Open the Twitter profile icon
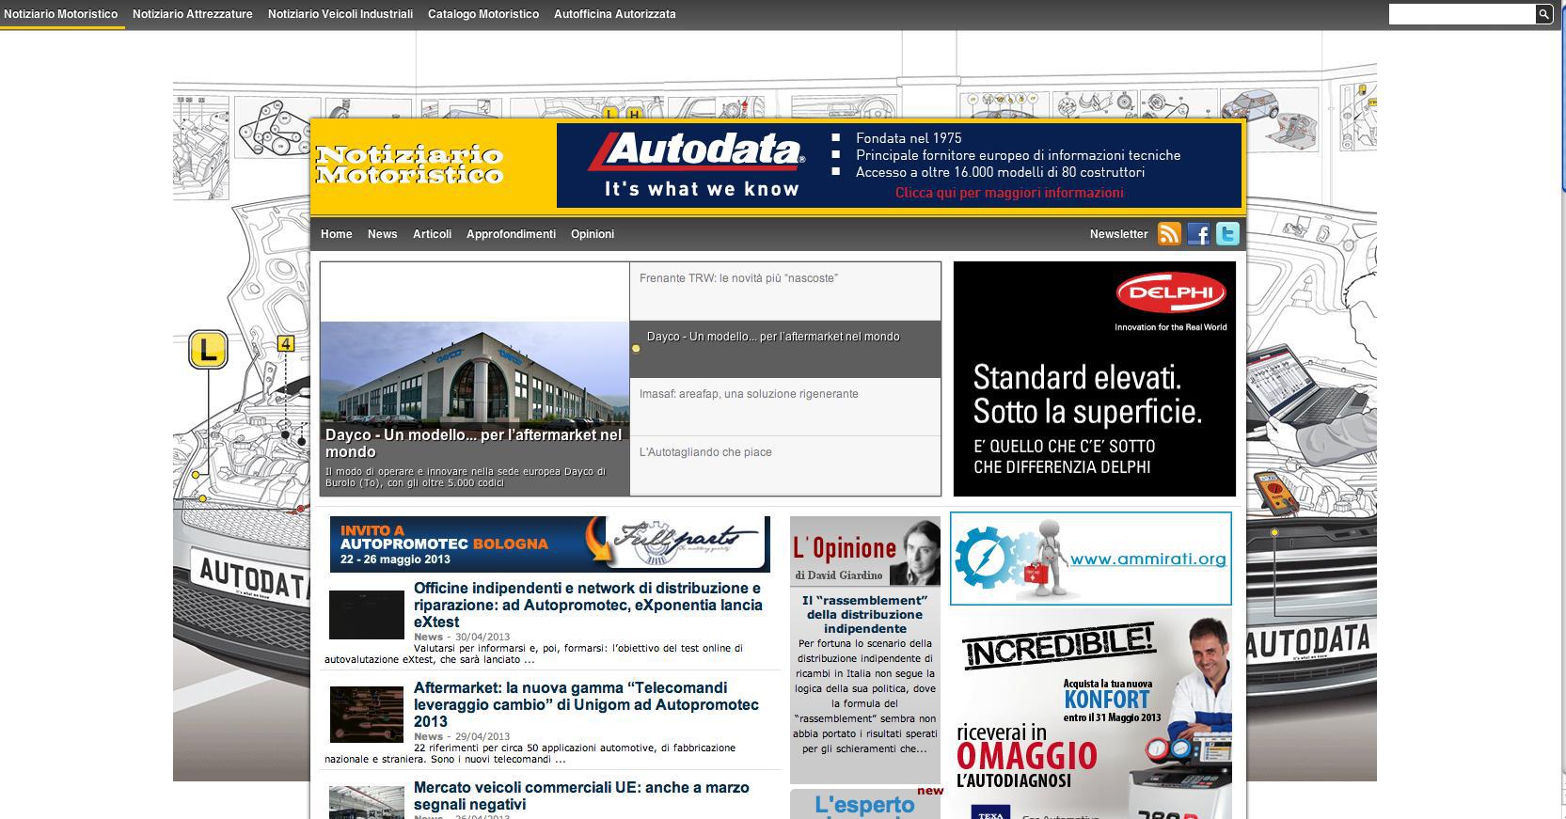1566x819 pixels. (x=1227, y=234)
